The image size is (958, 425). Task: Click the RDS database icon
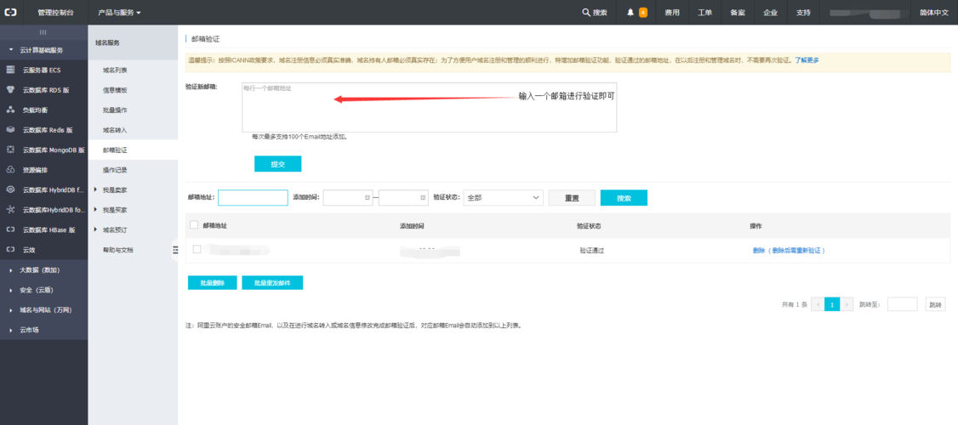[x=10, y=90]
